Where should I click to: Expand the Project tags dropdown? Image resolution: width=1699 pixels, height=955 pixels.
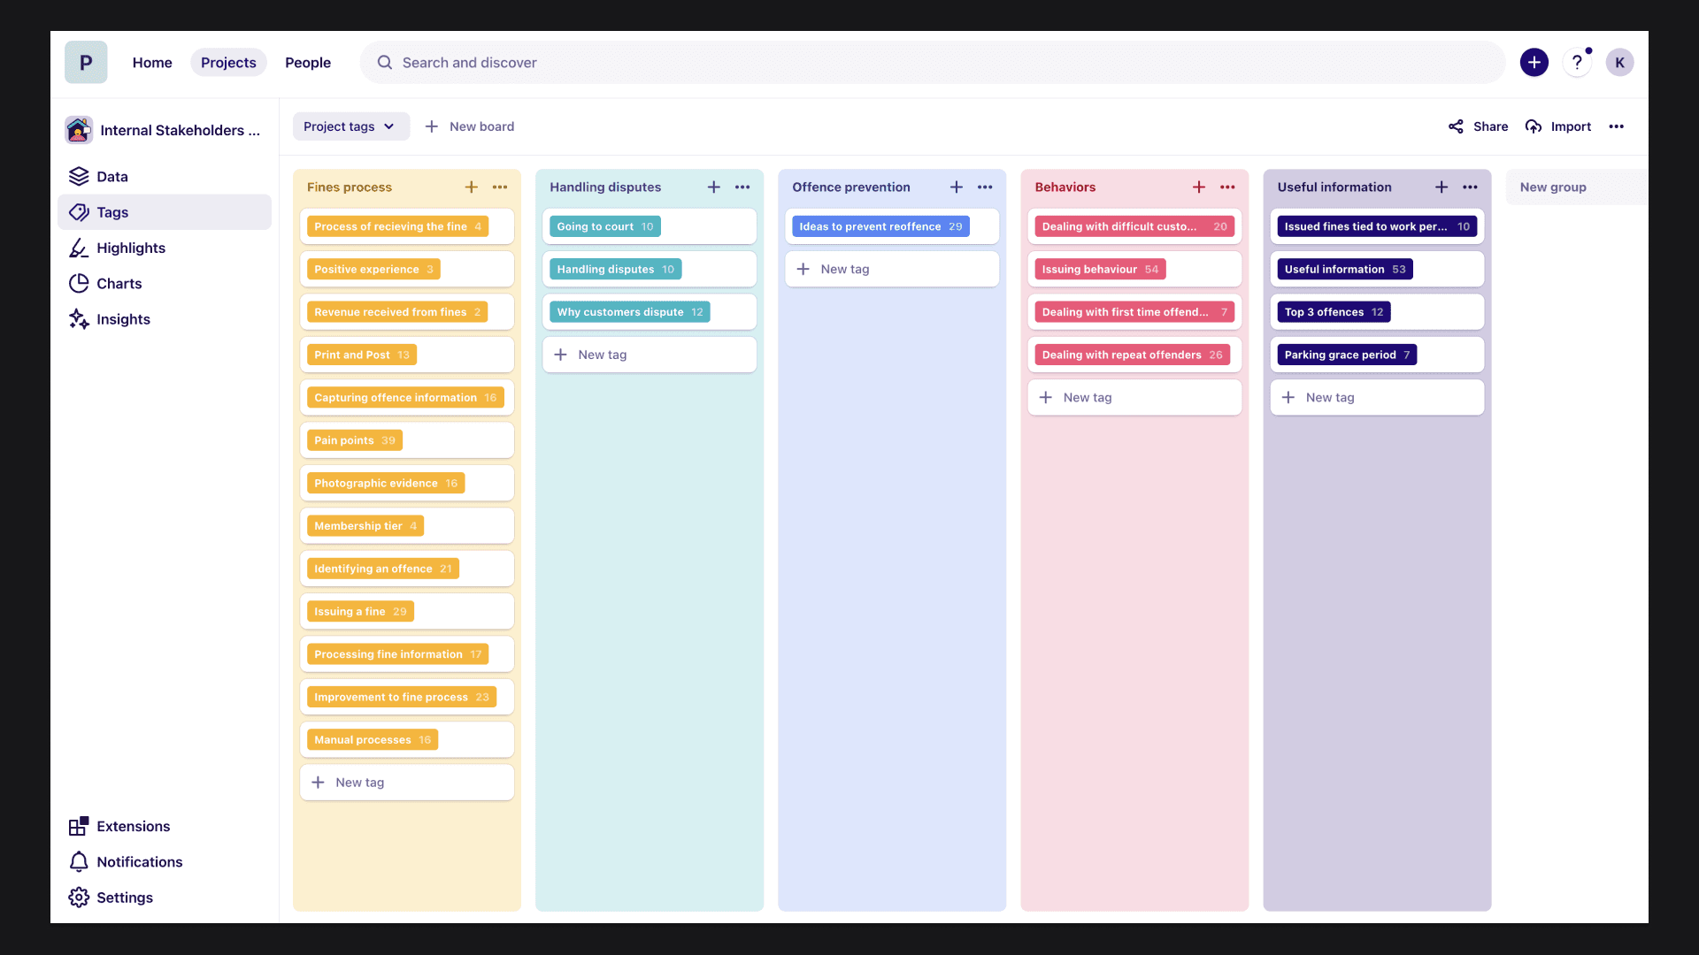350,126
